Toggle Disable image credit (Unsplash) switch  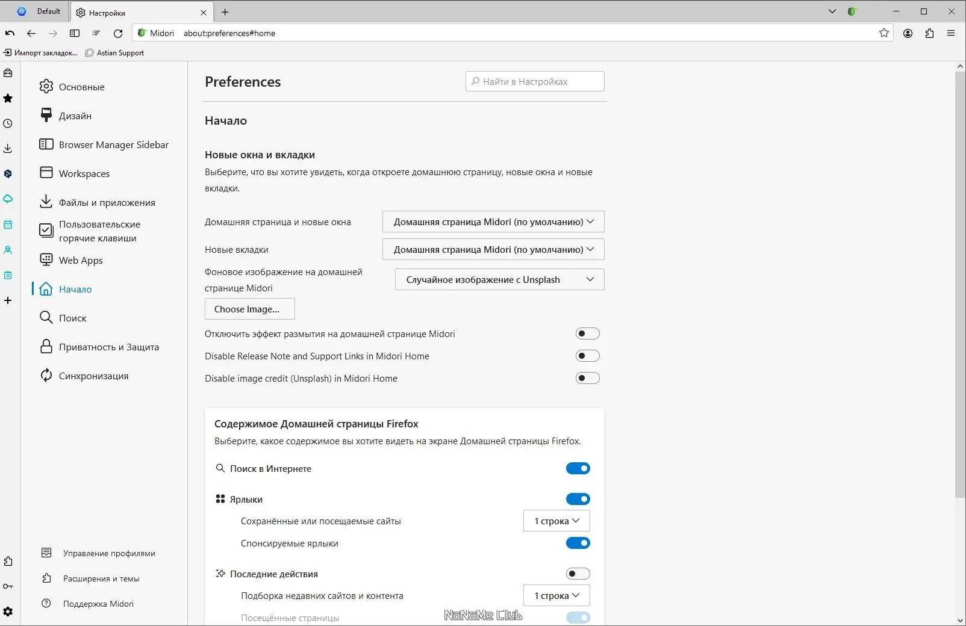[x=588, y=378]
